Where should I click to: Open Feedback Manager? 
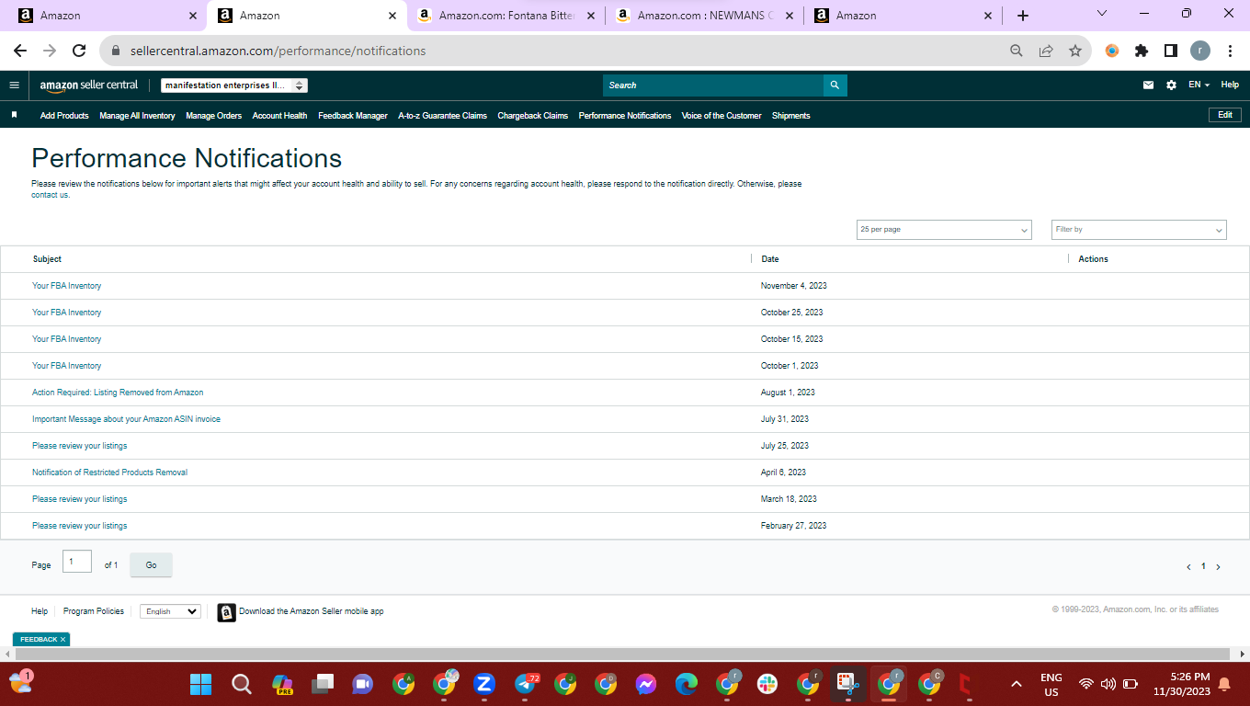(x=353, y=116)
